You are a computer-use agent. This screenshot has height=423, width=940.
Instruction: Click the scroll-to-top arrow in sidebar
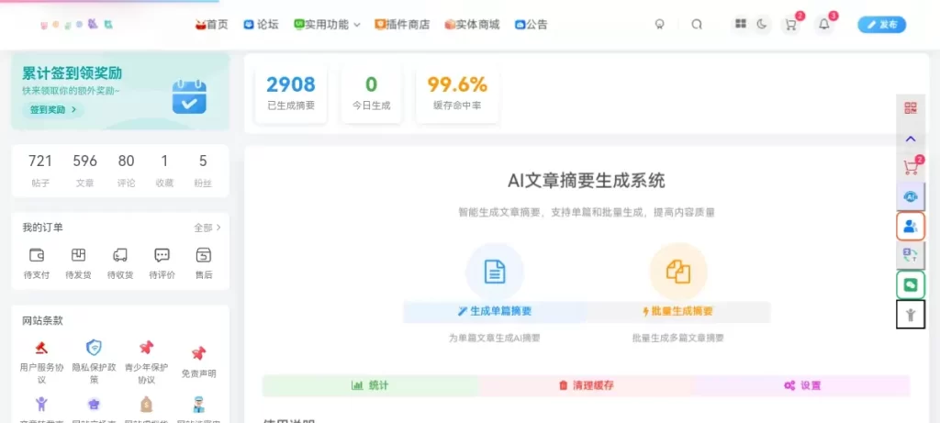click(910, 139)
